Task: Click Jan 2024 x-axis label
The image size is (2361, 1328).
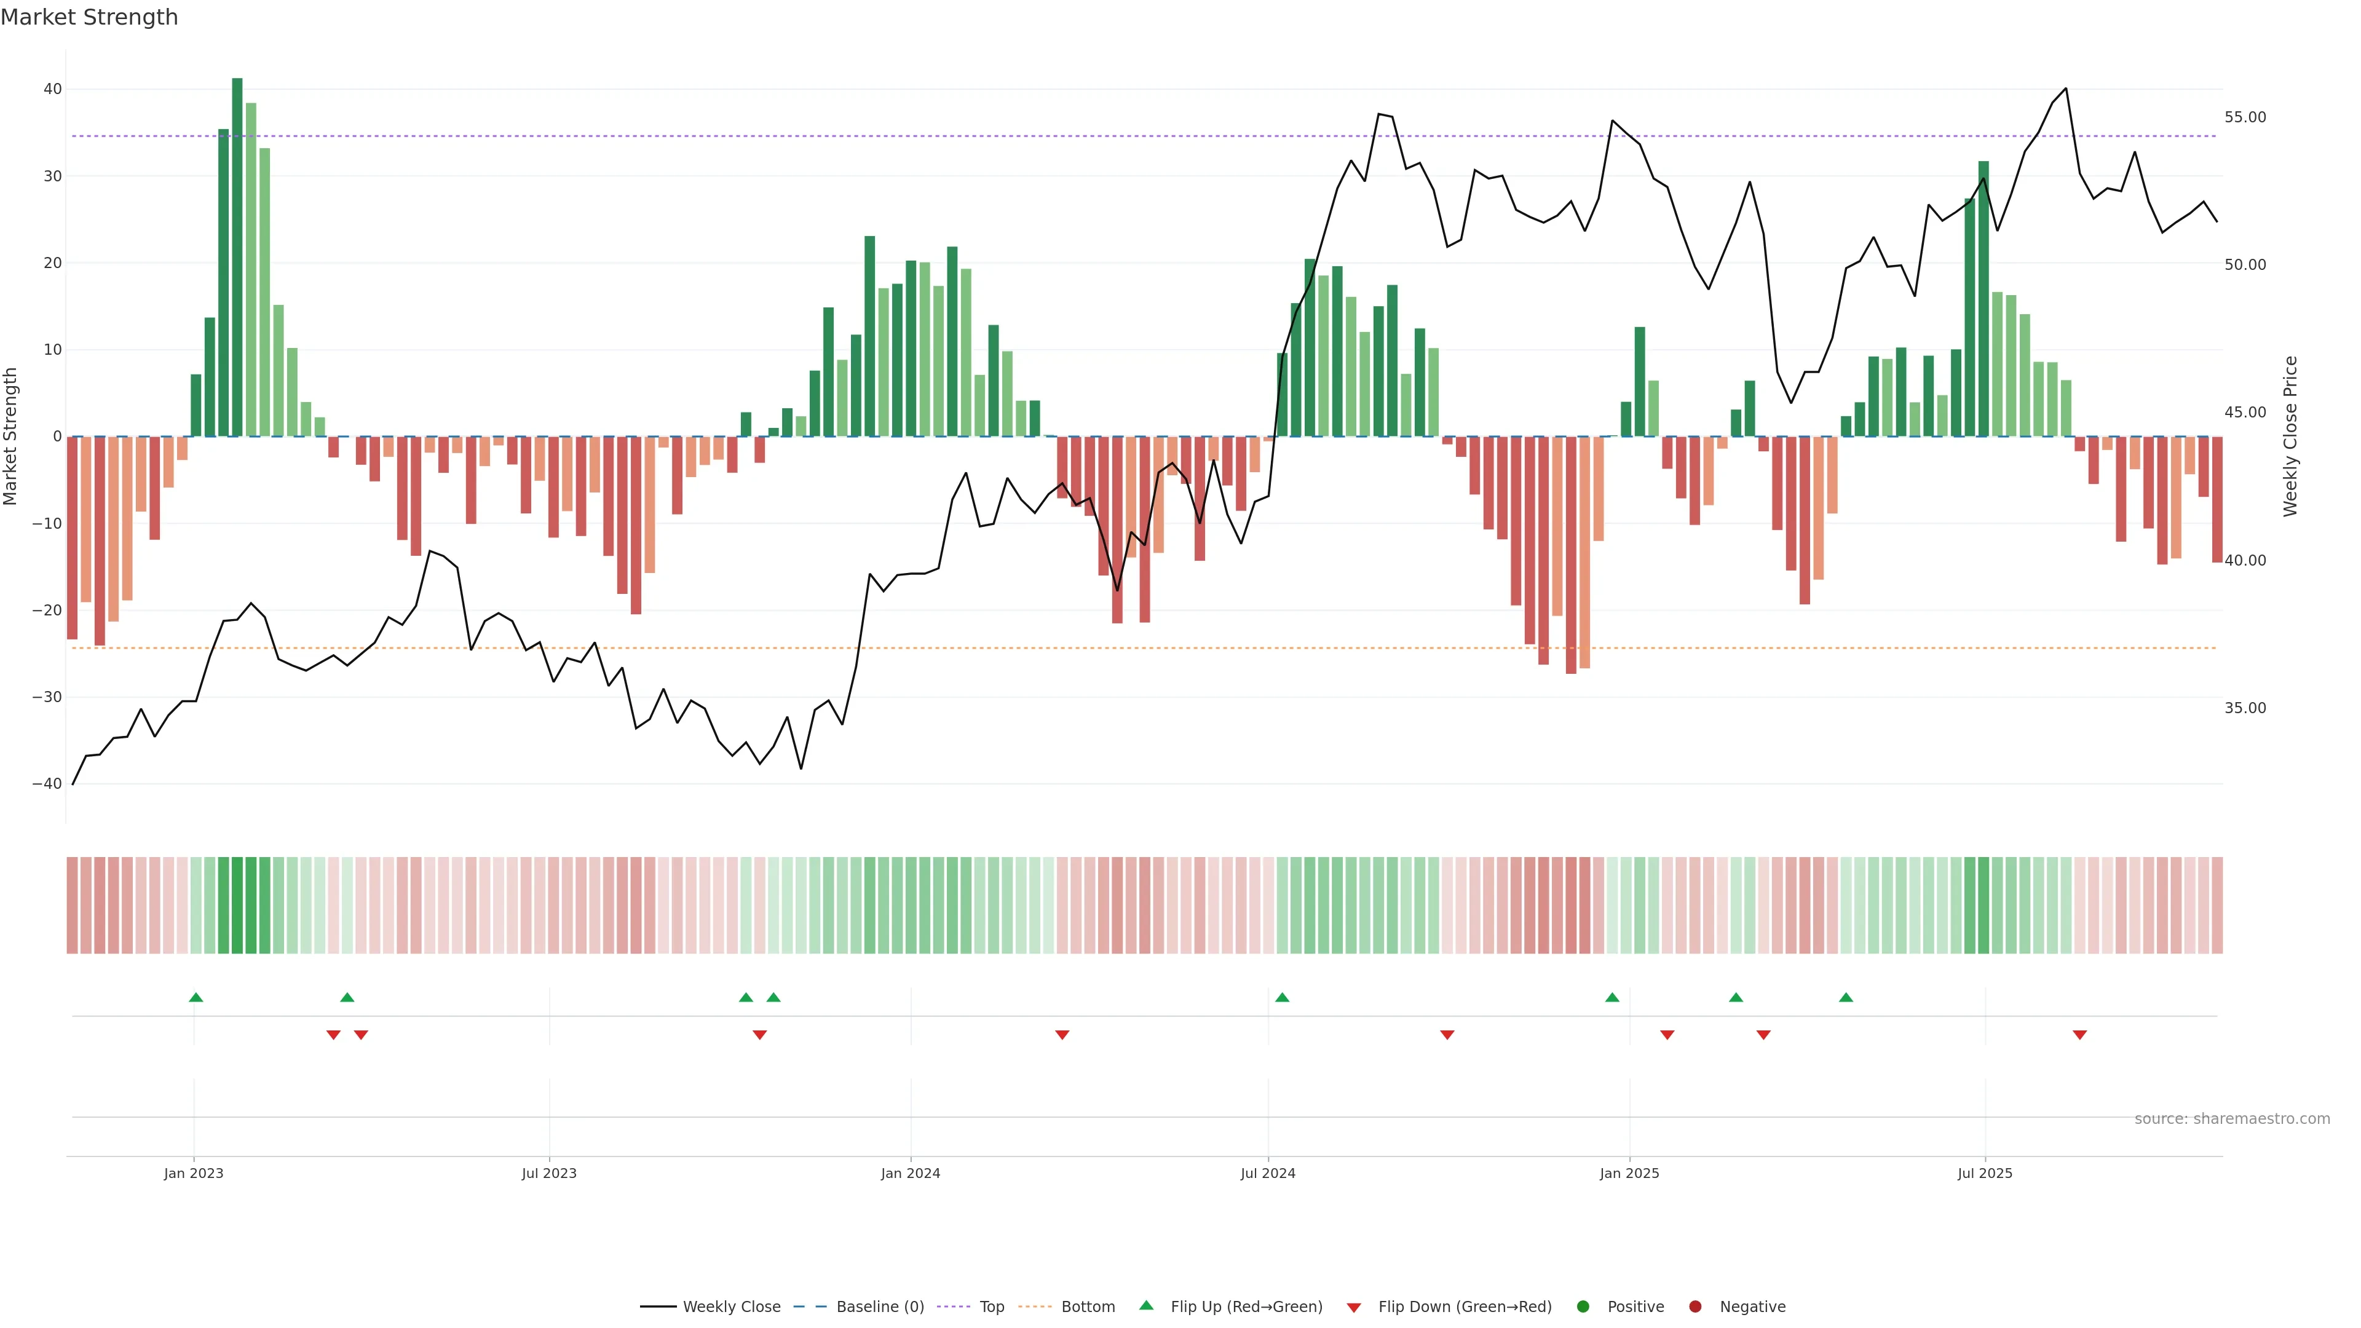Action: pos(910,1173)
